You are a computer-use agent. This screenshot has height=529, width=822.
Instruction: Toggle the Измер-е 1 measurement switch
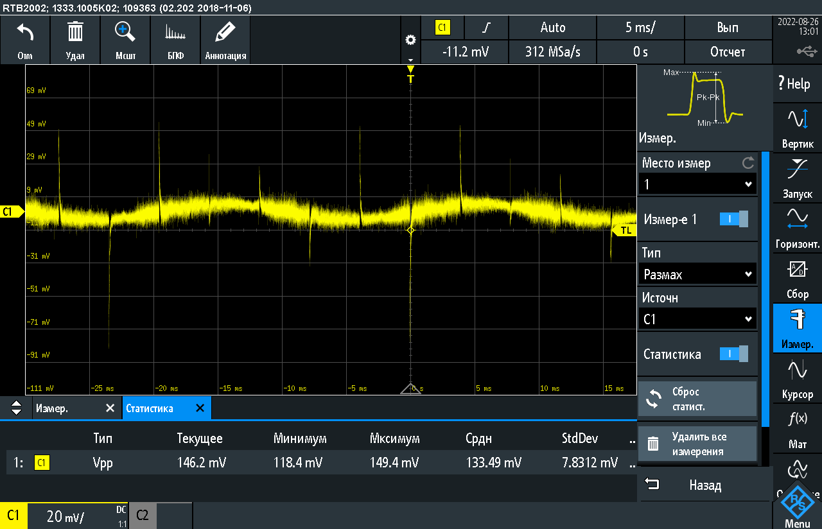tap(733, 220)
